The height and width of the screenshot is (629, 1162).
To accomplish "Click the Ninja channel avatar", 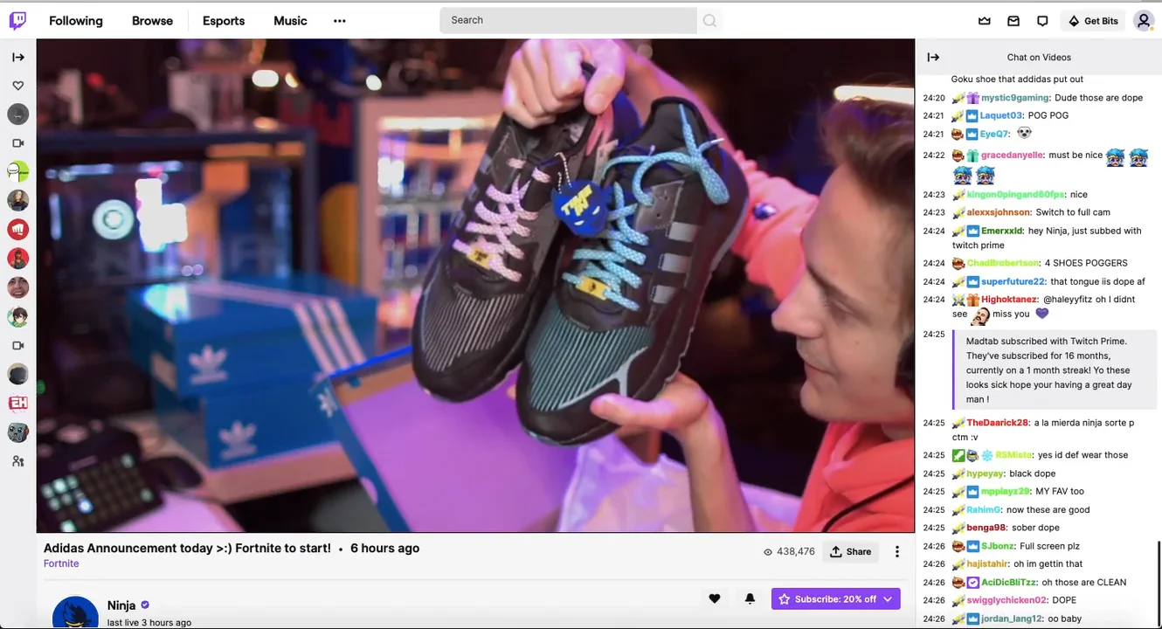I will (x=75, y=612).
